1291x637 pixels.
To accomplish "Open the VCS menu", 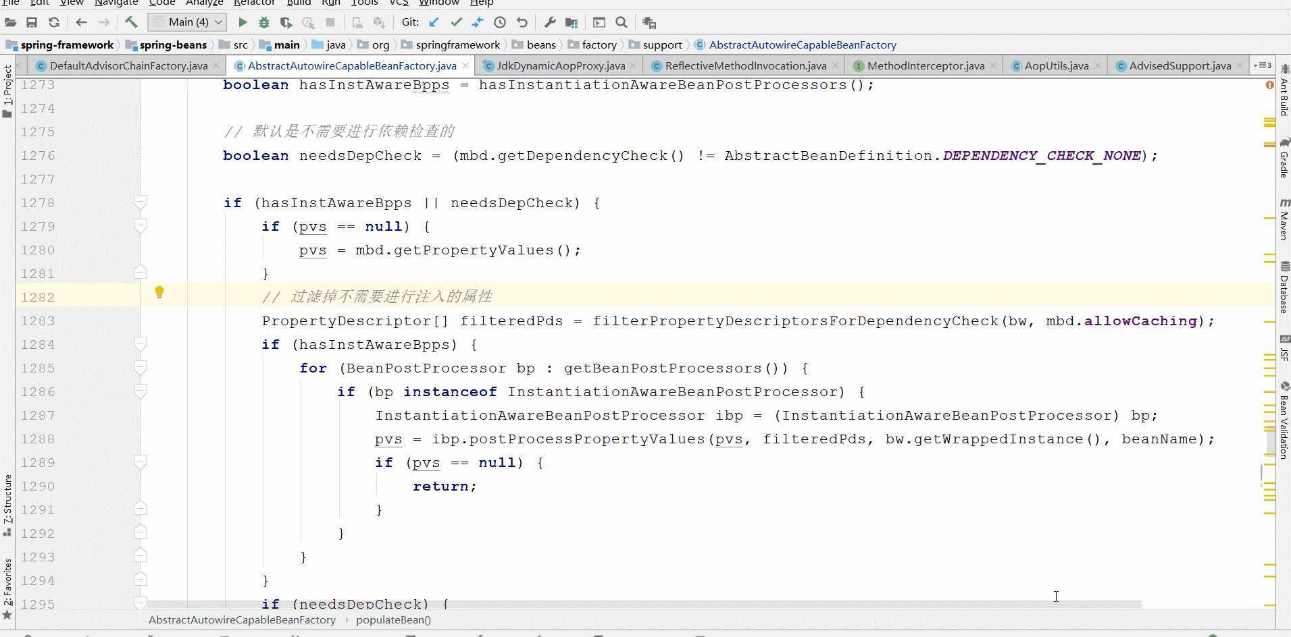I will [x=399, y=3].
